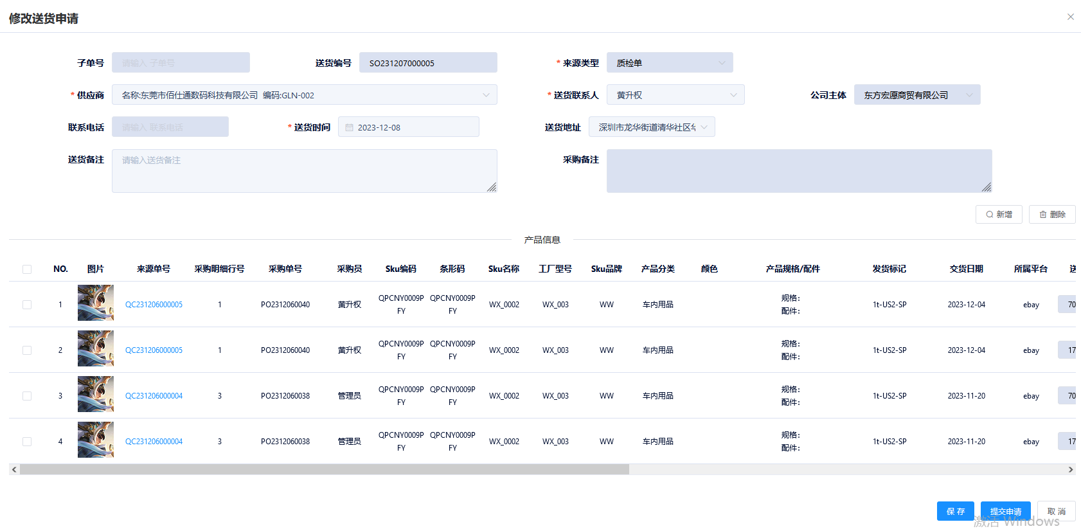Viewport: 1081px width, 531px height.
Task: Click into the 送货备注 text area
Action: point(304,171)
